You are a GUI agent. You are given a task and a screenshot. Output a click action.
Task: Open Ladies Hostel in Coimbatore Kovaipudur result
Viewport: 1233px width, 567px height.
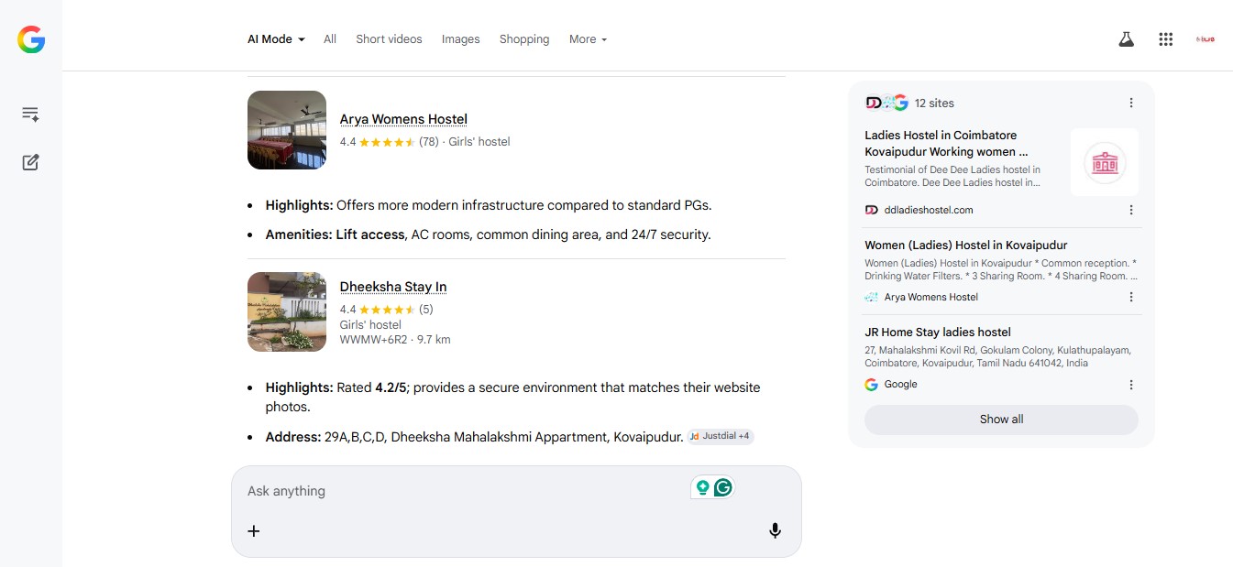coord(946,143)
